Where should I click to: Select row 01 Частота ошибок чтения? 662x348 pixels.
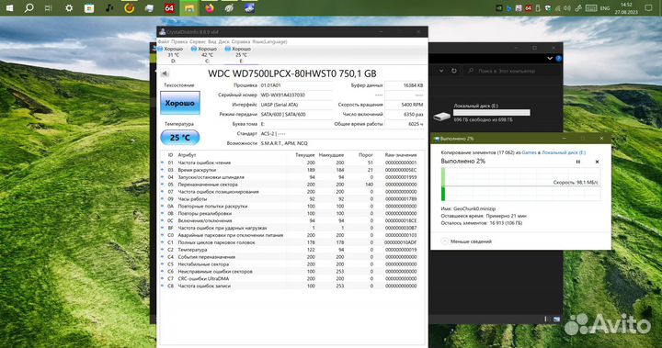pyautogui.click(x=292, y=163)
